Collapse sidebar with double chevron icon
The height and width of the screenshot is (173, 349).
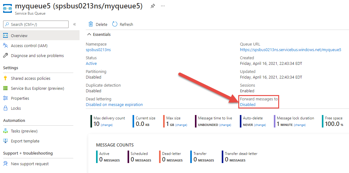[75, 24]
